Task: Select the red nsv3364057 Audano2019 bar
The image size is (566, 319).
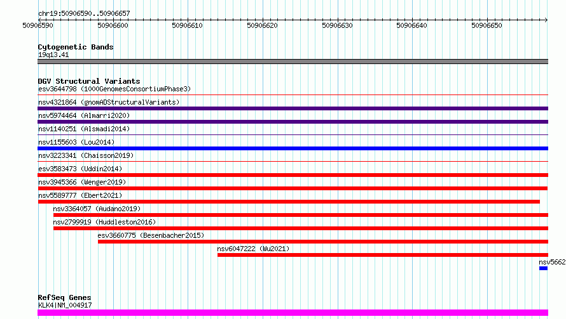Action: [x=301, y=215]
